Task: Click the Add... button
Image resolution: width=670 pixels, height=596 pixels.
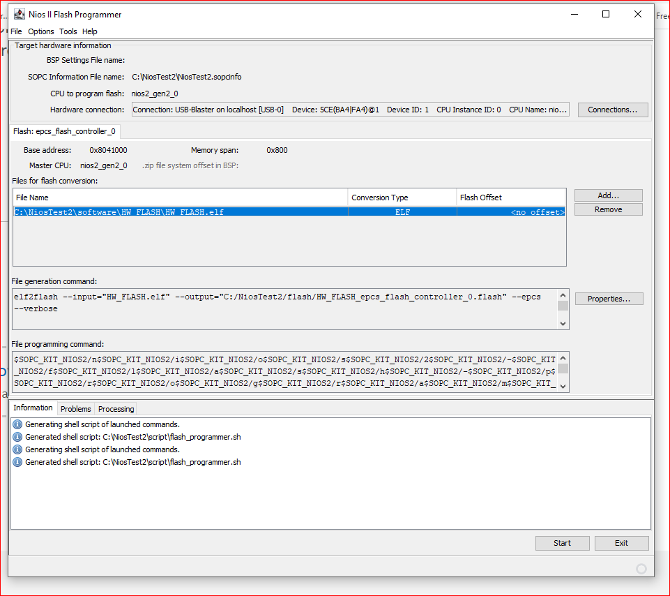Action: tap(608, 195)
